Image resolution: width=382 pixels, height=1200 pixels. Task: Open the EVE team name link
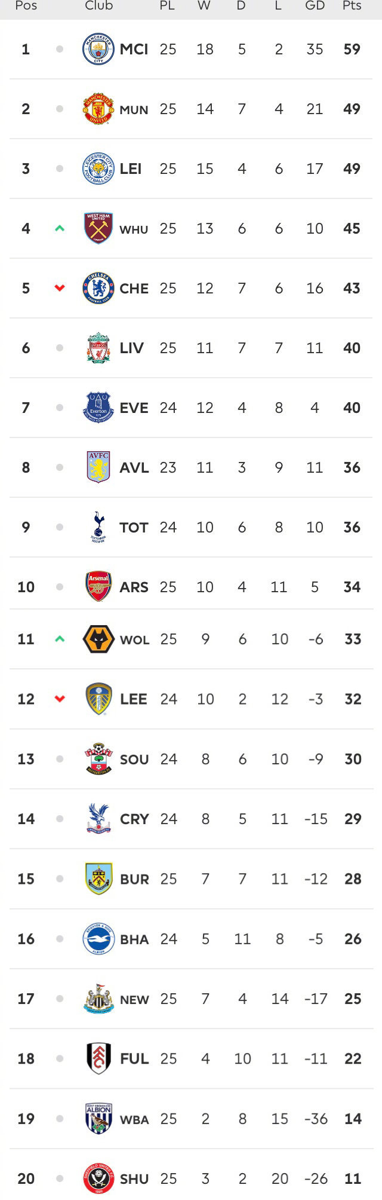coord(134,408)
